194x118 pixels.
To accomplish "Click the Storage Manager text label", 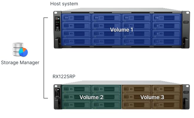I will (20, 63).
